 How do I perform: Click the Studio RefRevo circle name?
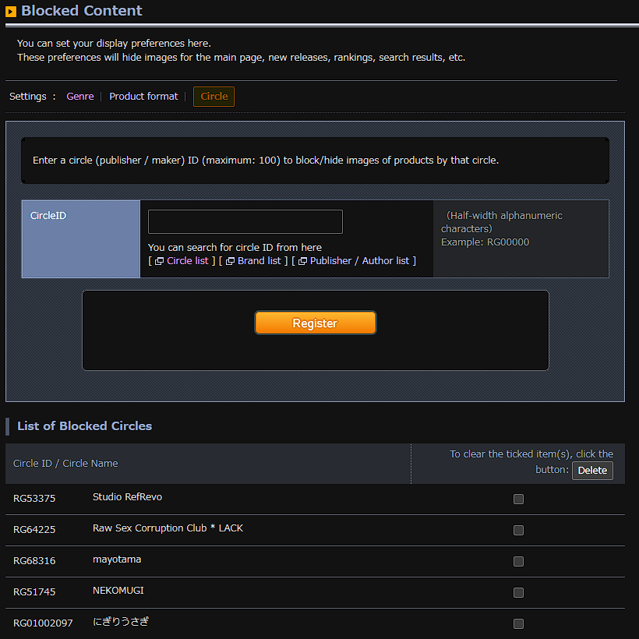pos(127,496)
